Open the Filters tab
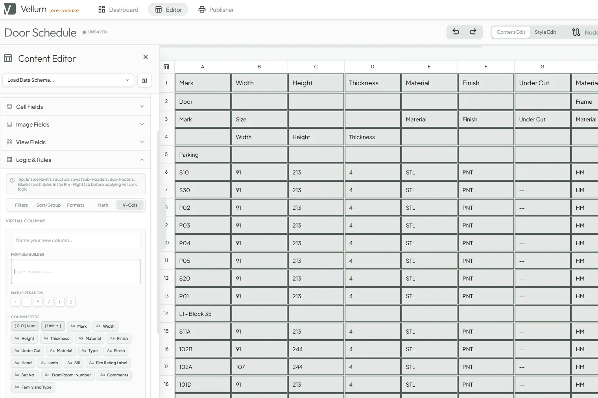598x398 pixels. click(21, 205)
